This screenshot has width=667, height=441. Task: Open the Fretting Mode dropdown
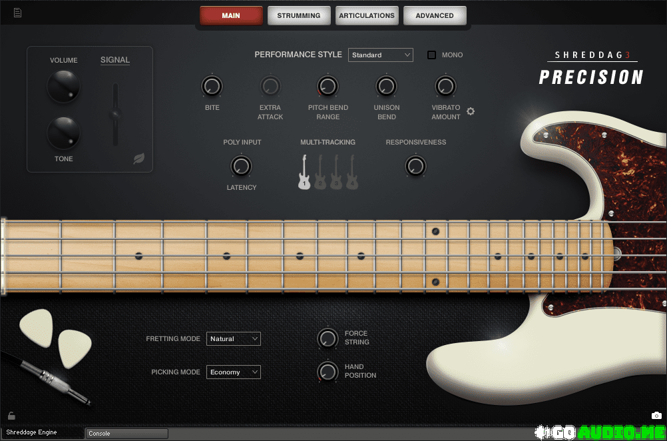coord(234,339)
